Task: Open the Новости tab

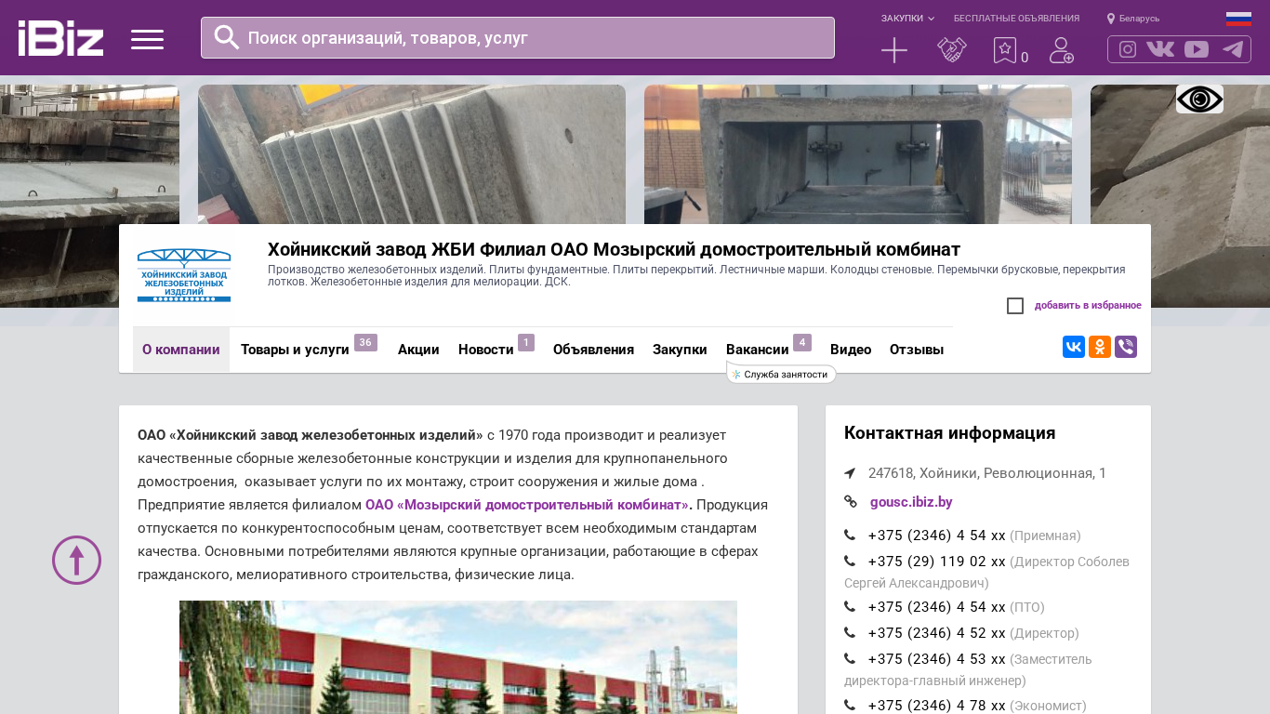Action: (x=486, y=350)
